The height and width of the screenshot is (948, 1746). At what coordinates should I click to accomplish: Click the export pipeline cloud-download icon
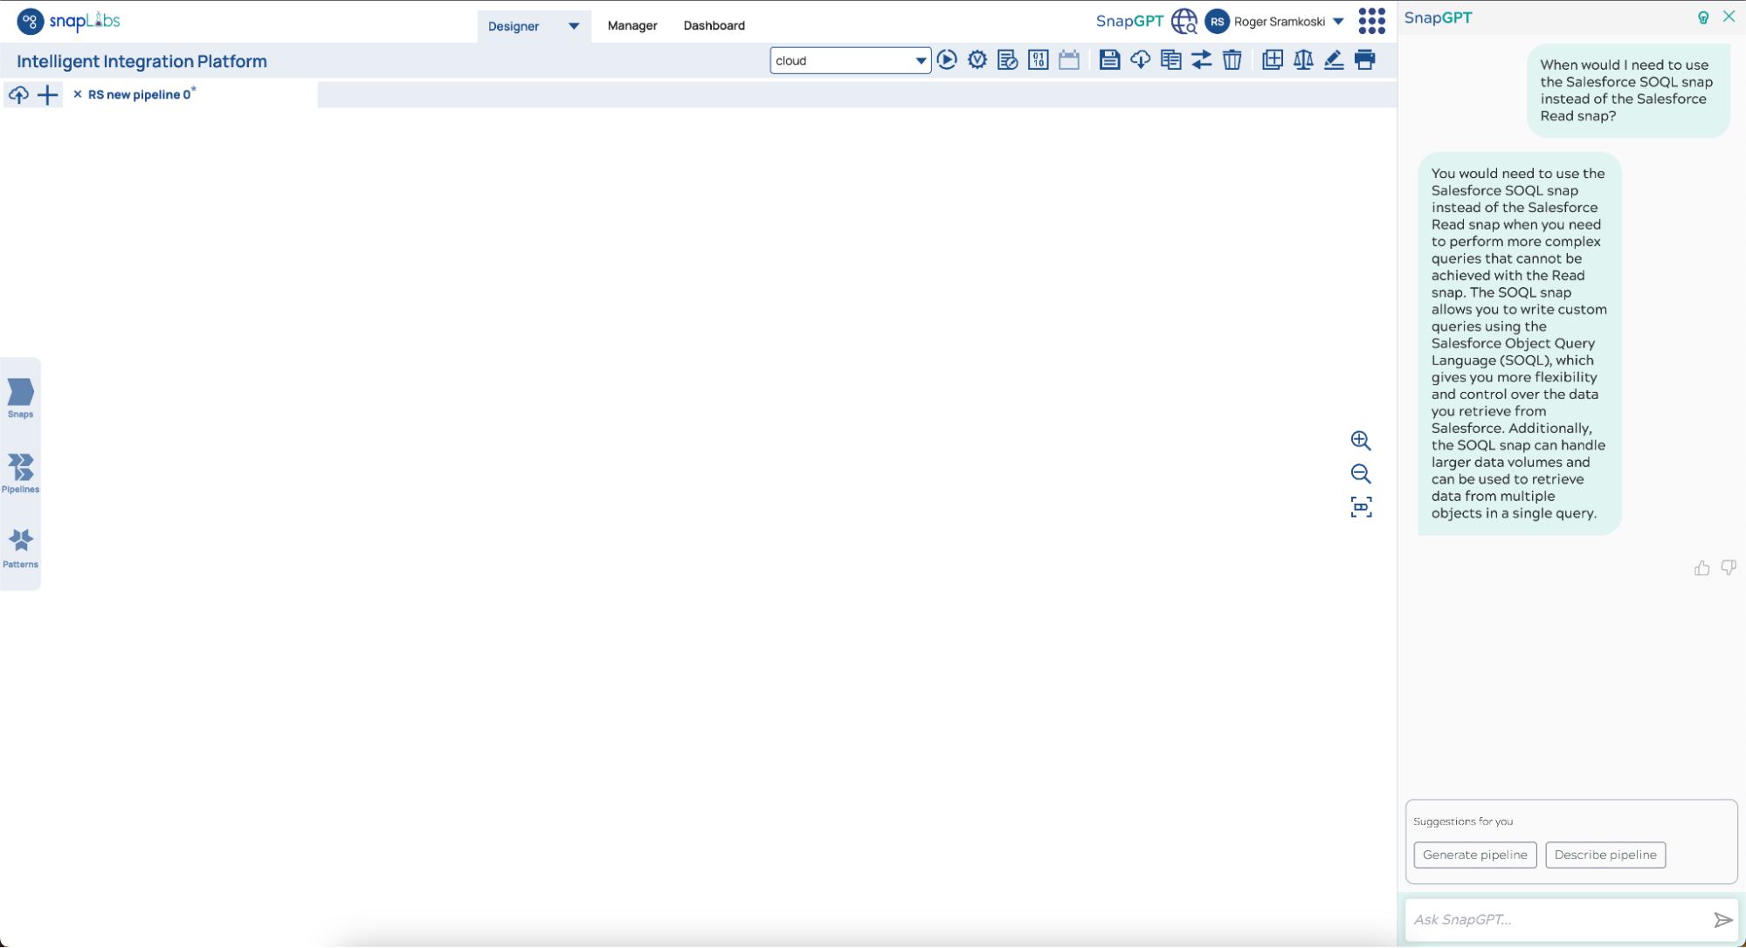1140,60
